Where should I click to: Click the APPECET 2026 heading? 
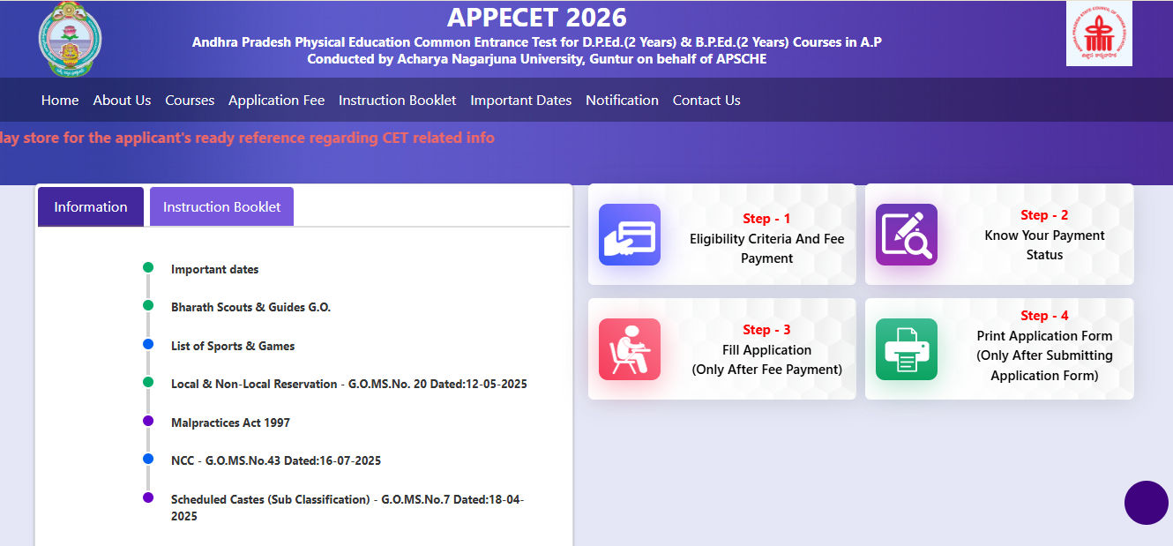click(x=537, y=17)
